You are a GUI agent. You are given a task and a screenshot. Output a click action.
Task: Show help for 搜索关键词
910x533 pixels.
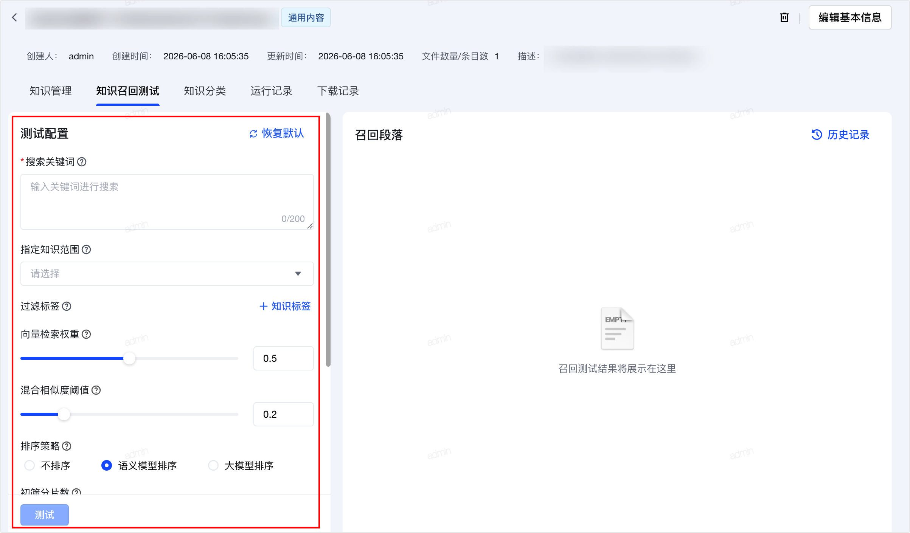82,162
